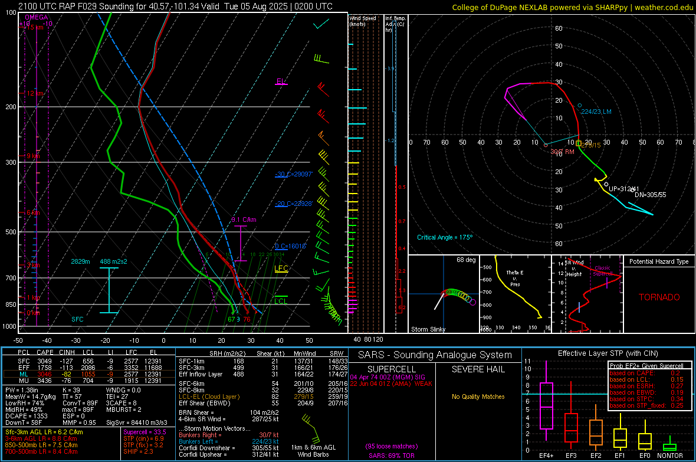Click the "04 Apr 74 00Z (MGM) SIG" analogue match
The image size is (696, 462).
click(388, 377)
